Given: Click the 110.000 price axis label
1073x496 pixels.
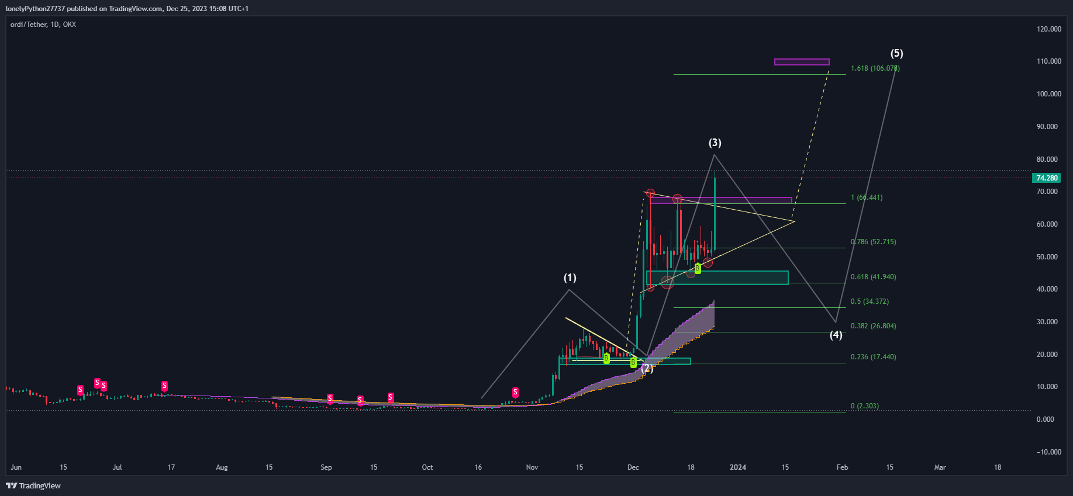Looking at the screenshot, I should click(x=1049, y=61).
